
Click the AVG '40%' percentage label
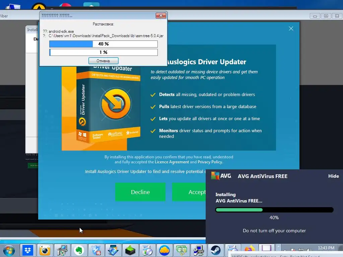(x=274, y=218)
